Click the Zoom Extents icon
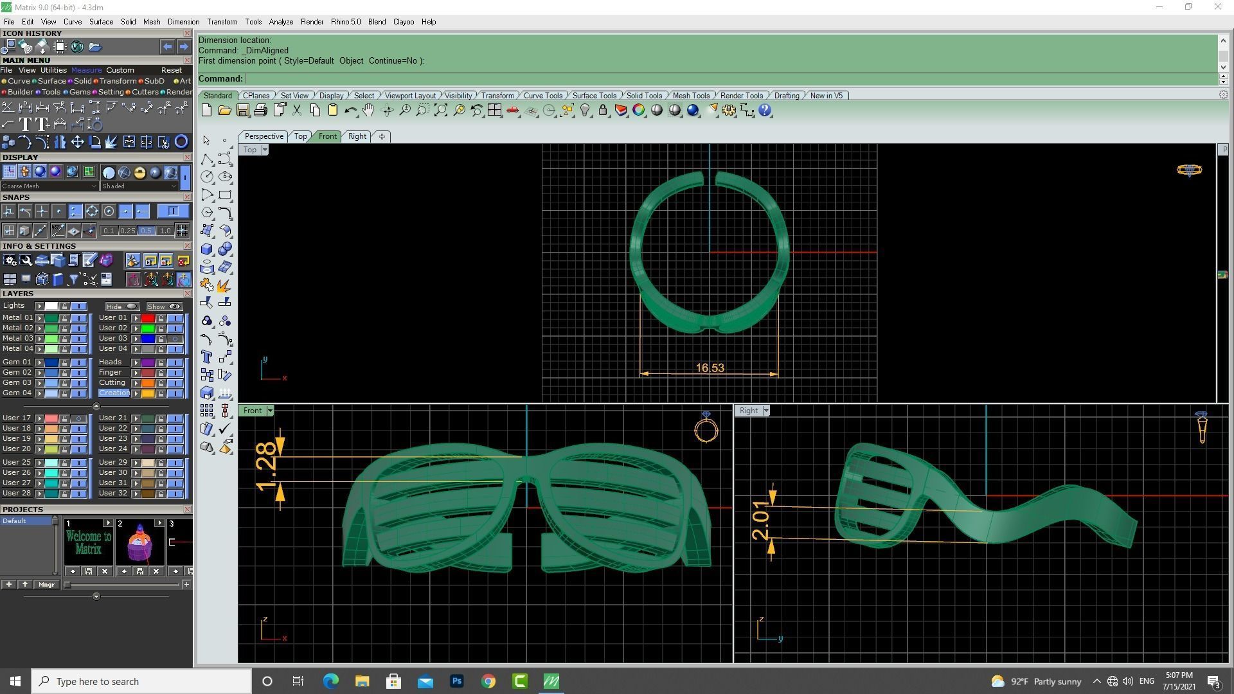 [x=441, y=111]
